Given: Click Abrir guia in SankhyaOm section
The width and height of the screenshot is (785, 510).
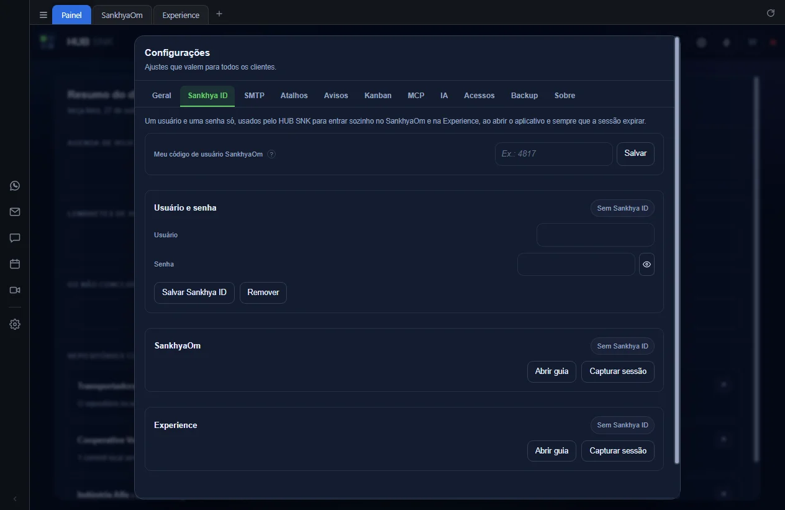Looking at the screenshot, I should click(551, 371).
